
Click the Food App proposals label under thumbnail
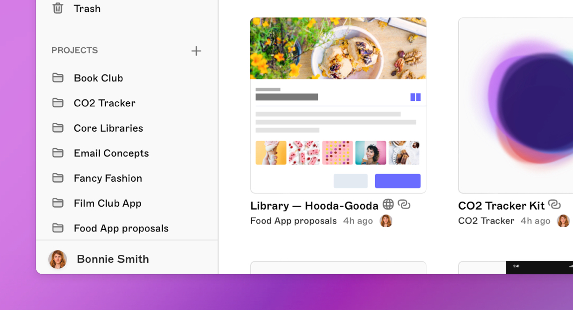pyautogui.click(x=293, y=221)
